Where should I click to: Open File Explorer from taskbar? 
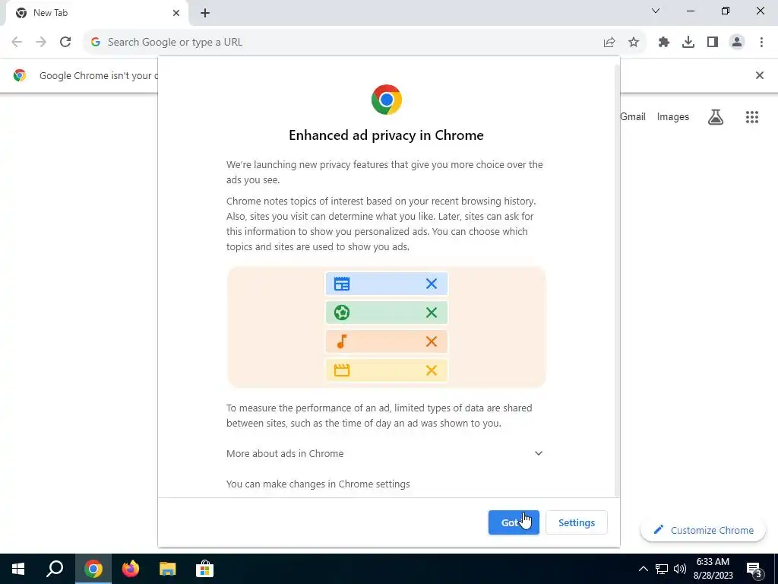168,569
